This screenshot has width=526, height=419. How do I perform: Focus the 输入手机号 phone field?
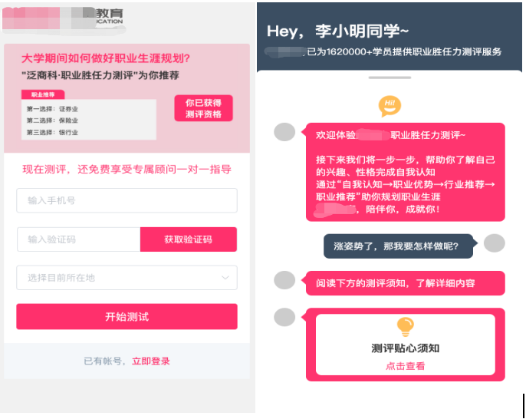(x=127, y=200)
